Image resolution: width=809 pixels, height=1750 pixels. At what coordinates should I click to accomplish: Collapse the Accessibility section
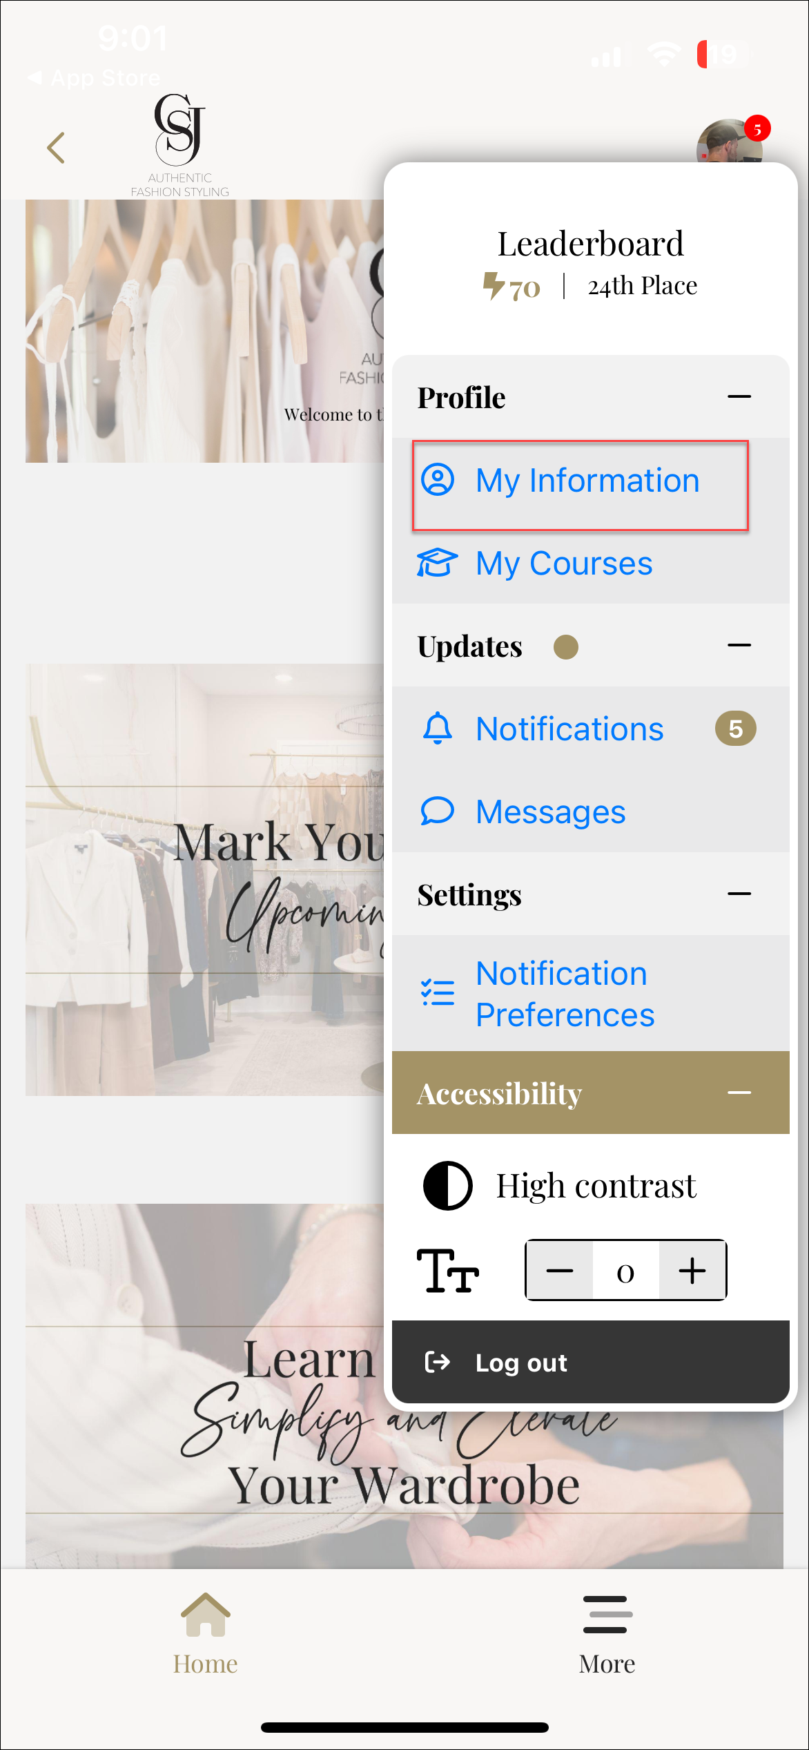739,1093
